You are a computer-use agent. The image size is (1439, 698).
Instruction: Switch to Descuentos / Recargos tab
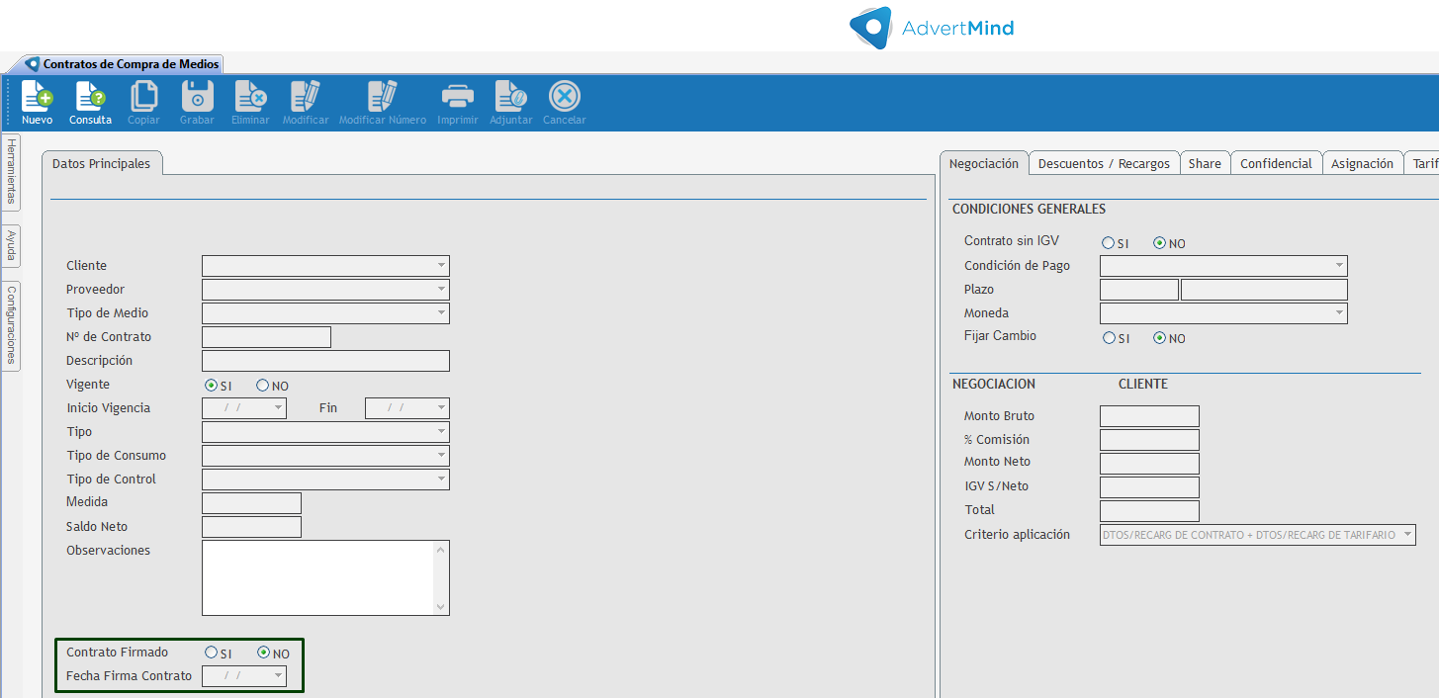(x=1104, y=164)
